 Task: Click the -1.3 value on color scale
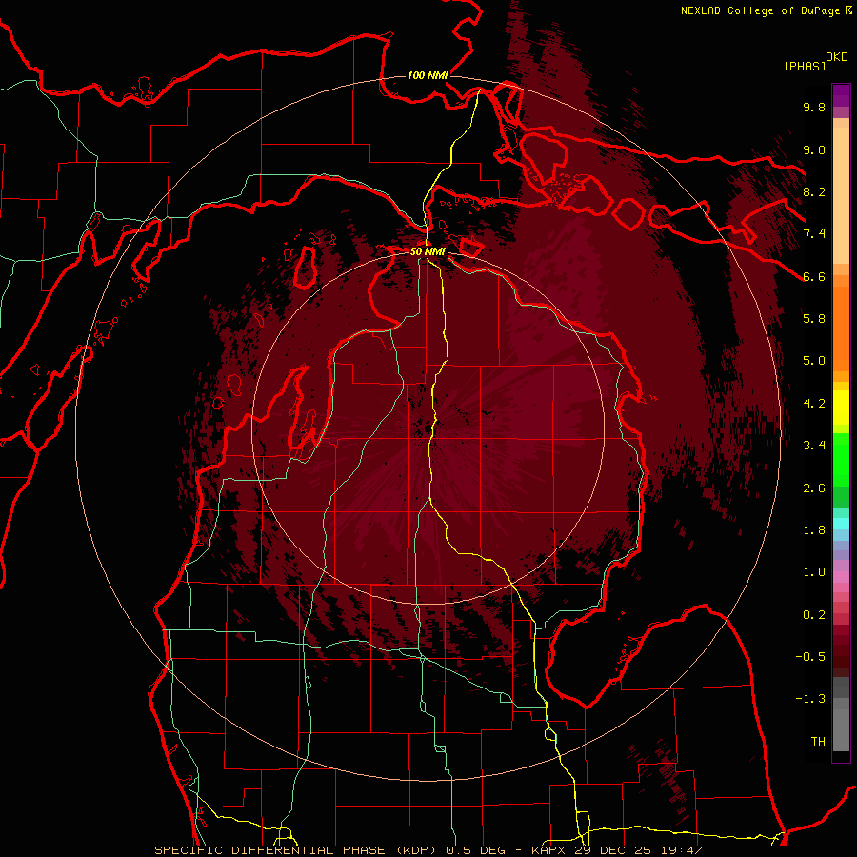point(810,699)
